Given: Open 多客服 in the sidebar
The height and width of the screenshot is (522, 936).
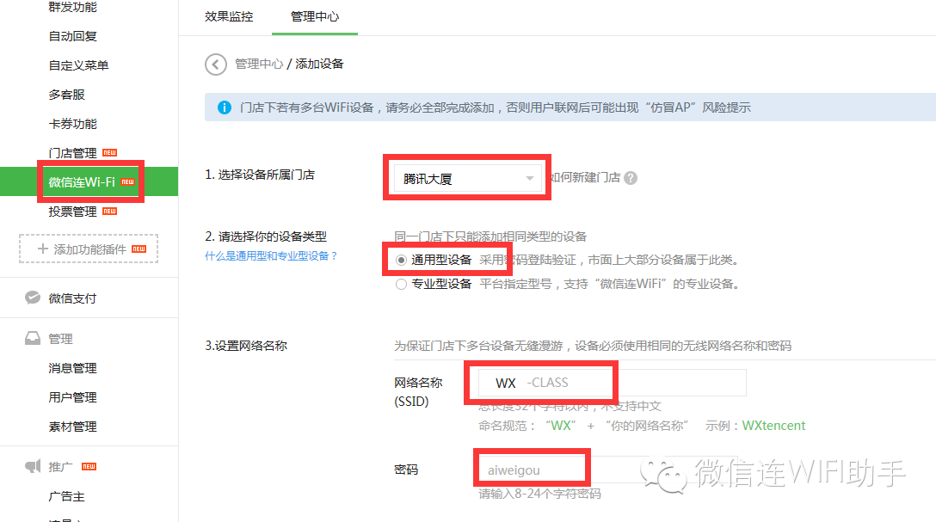Looking at the screenshot, I should [x=67, y=95].
